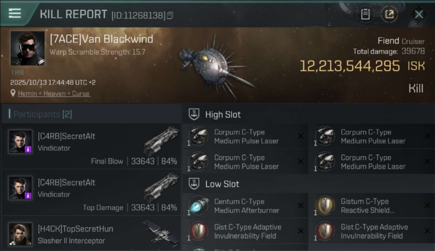Click the share kill report icon
Image resolution: width=435 pixels, height=251 pixels.
(389, 14)
